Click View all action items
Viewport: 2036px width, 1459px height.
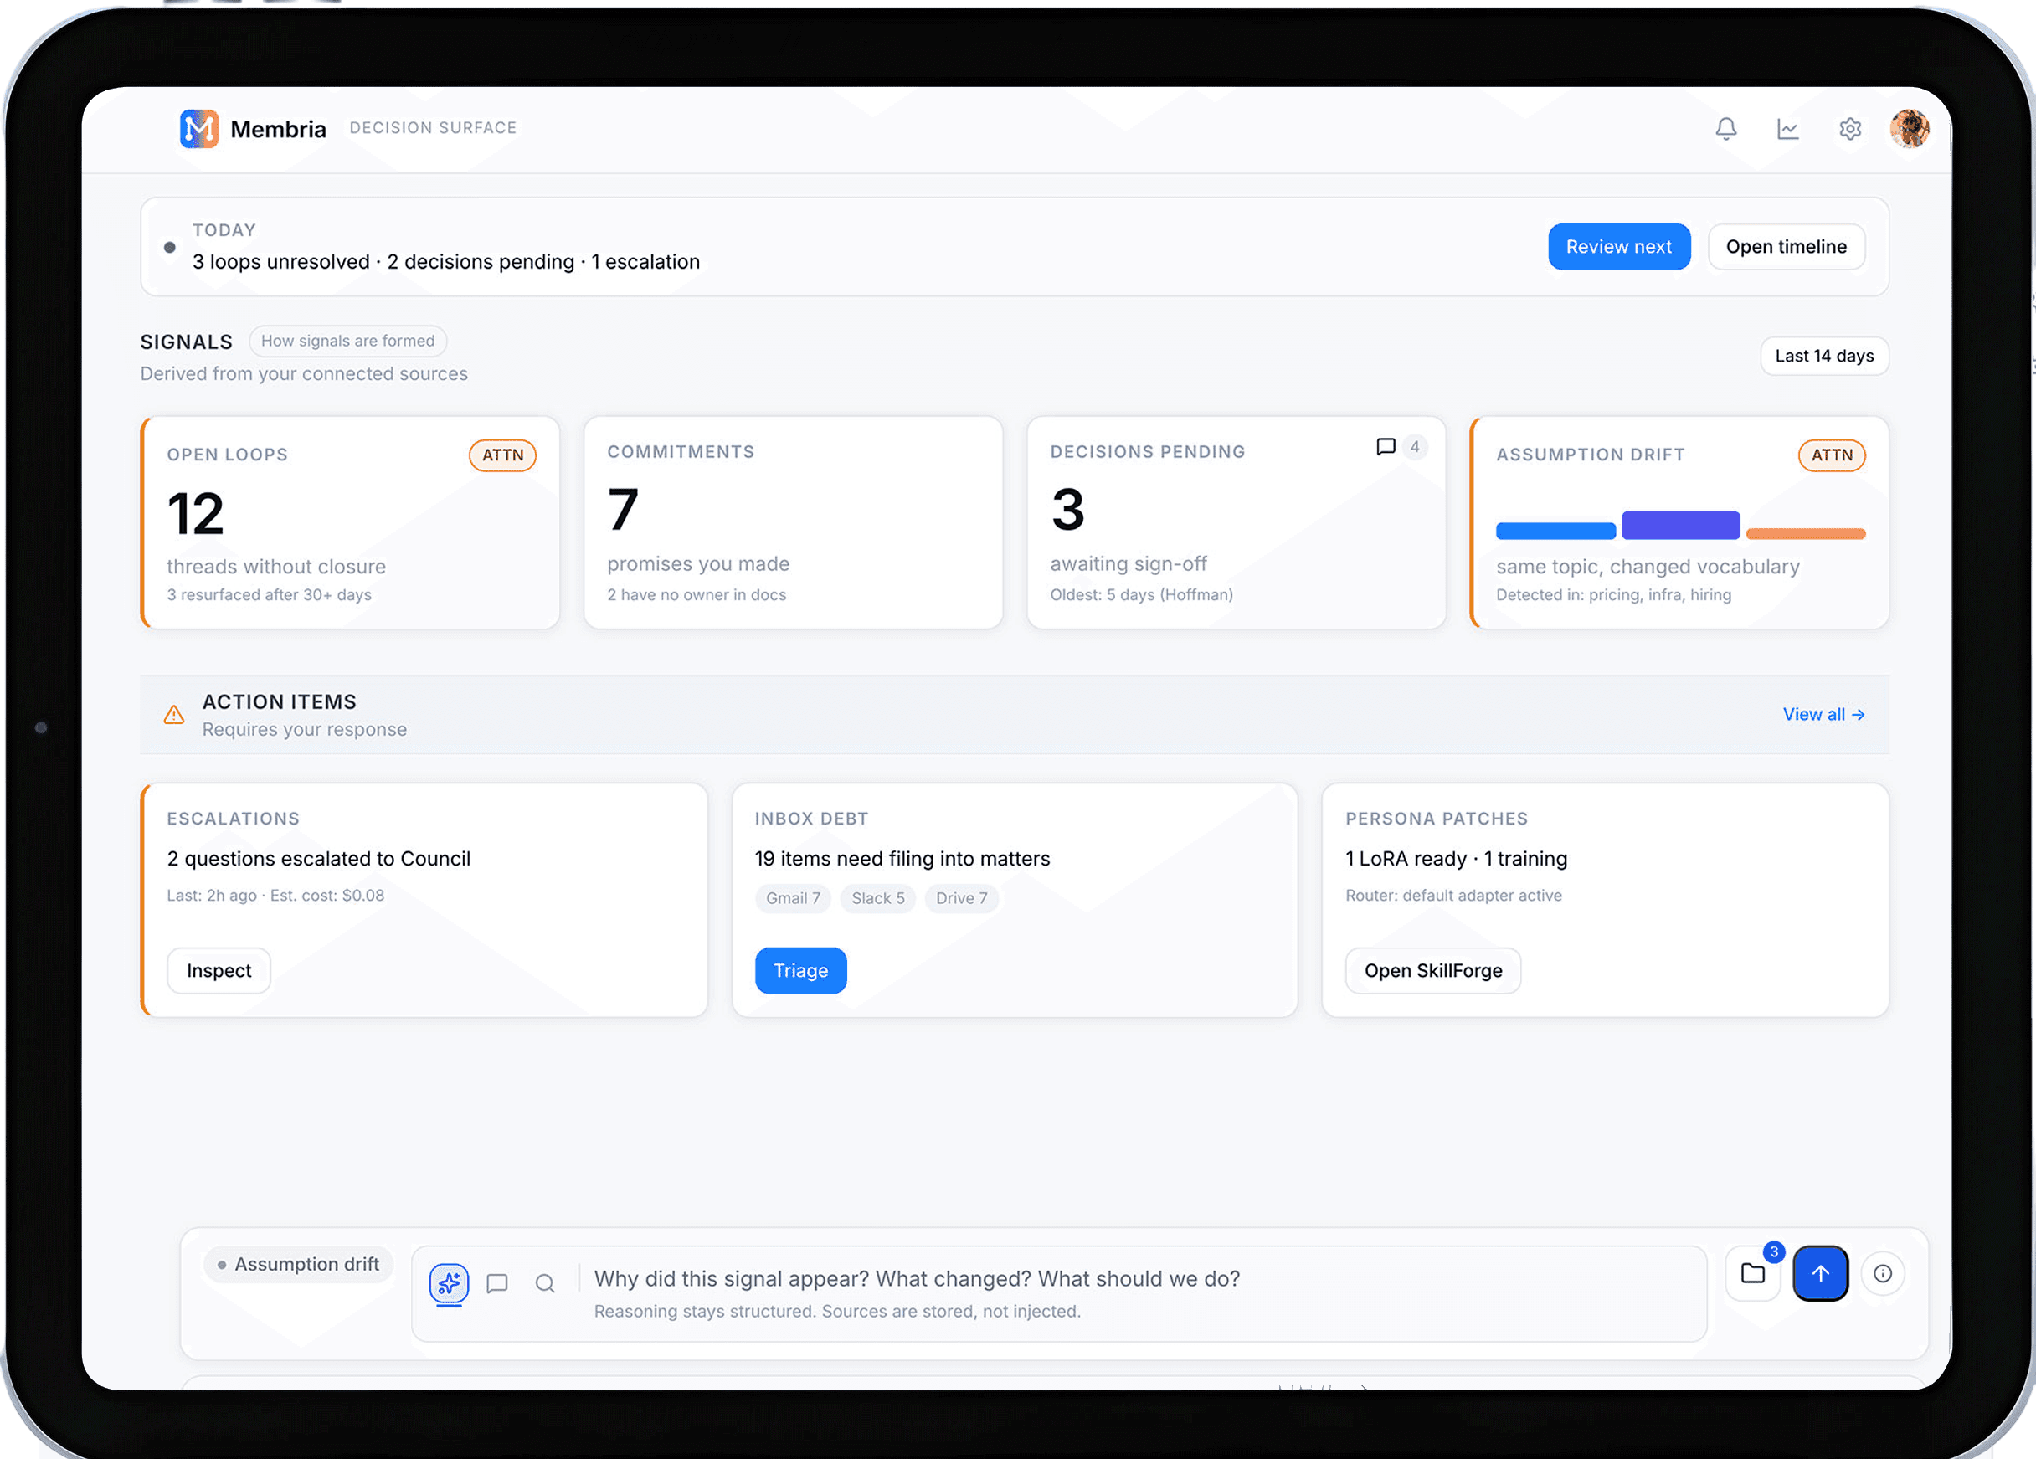(x=1823, y=714)
